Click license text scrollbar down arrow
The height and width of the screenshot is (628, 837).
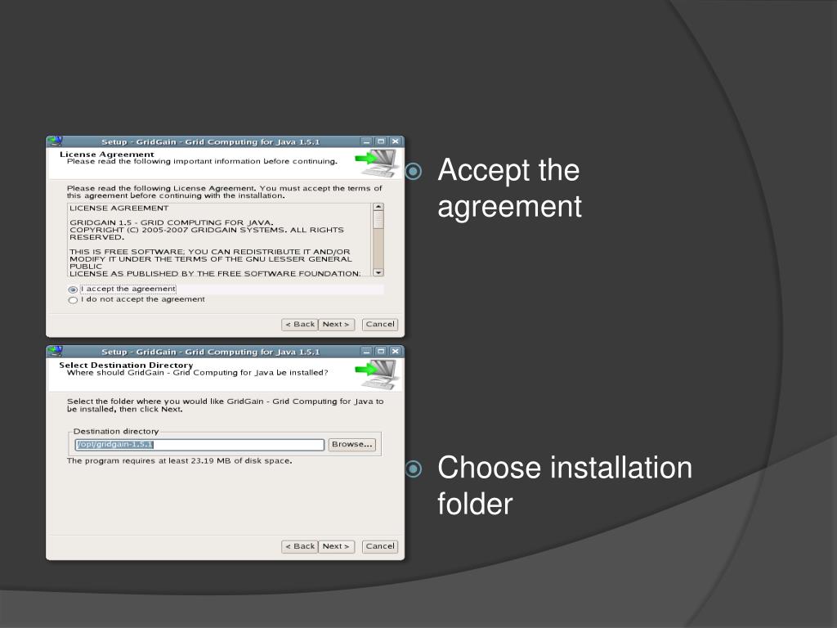click(x=378, y=272)
